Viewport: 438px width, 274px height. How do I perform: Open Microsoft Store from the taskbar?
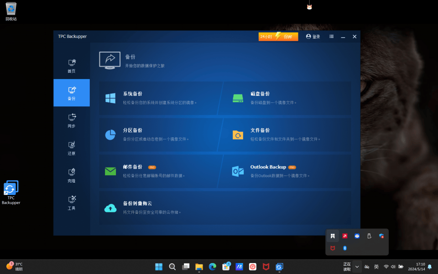click(x=226, y=267)
